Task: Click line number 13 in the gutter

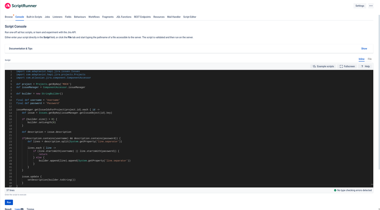Action: (x=10, y=110)
